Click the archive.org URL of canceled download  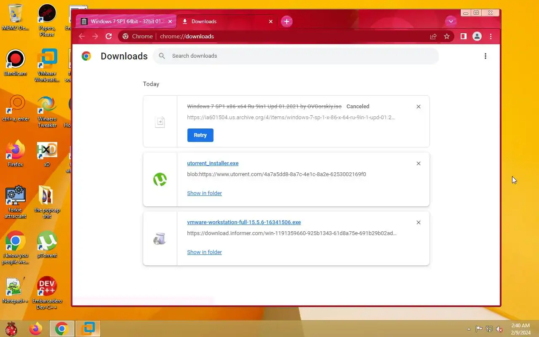point(291,117)
